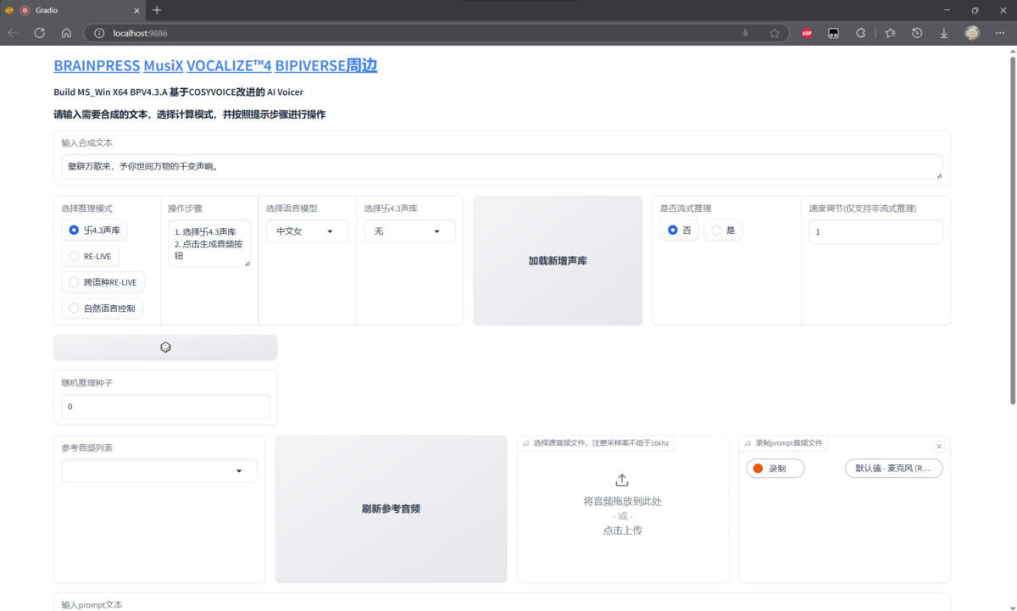The width and height of the screenshot is (1017, 611).
Task: Click the 选择源音频文件 label tag
Action: pyautogui.click(x=596, y=443)
